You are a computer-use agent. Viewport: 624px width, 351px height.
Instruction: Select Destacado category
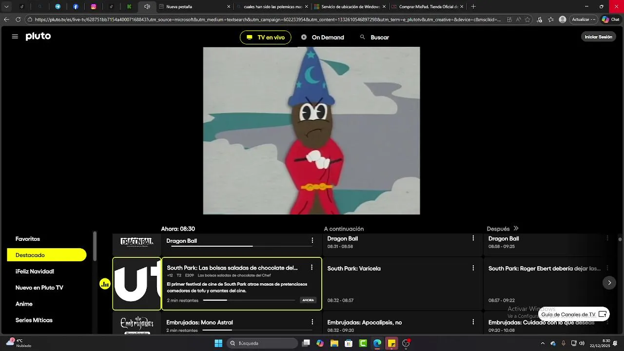(47, 255)
